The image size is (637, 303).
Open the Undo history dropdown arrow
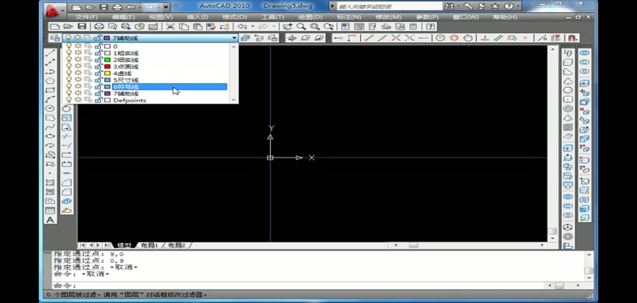point(253,27)
